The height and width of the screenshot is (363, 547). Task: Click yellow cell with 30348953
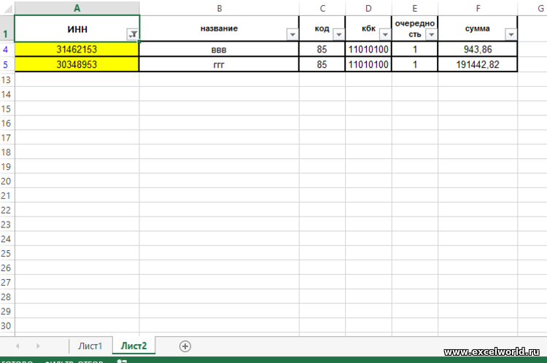click(77, 65)
